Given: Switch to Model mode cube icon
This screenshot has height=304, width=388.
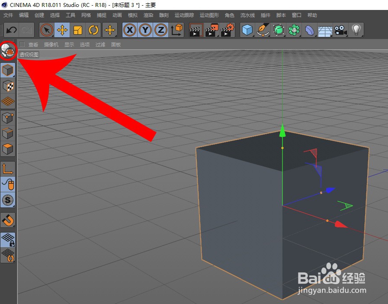Looking at the screenshot, I should pos(8,70).
